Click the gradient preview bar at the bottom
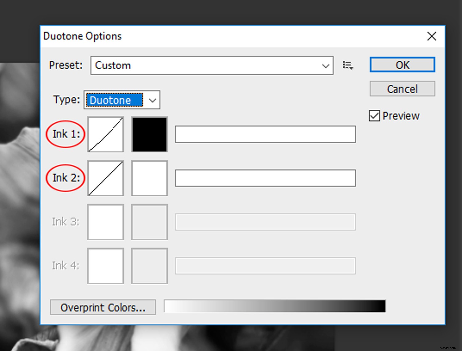Viewport: 462px width, 351px height. click(274, 306)
